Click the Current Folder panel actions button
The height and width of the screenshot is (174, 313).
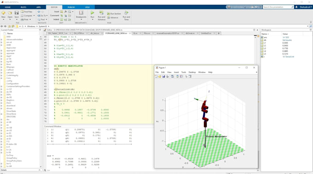click(40, 30)
